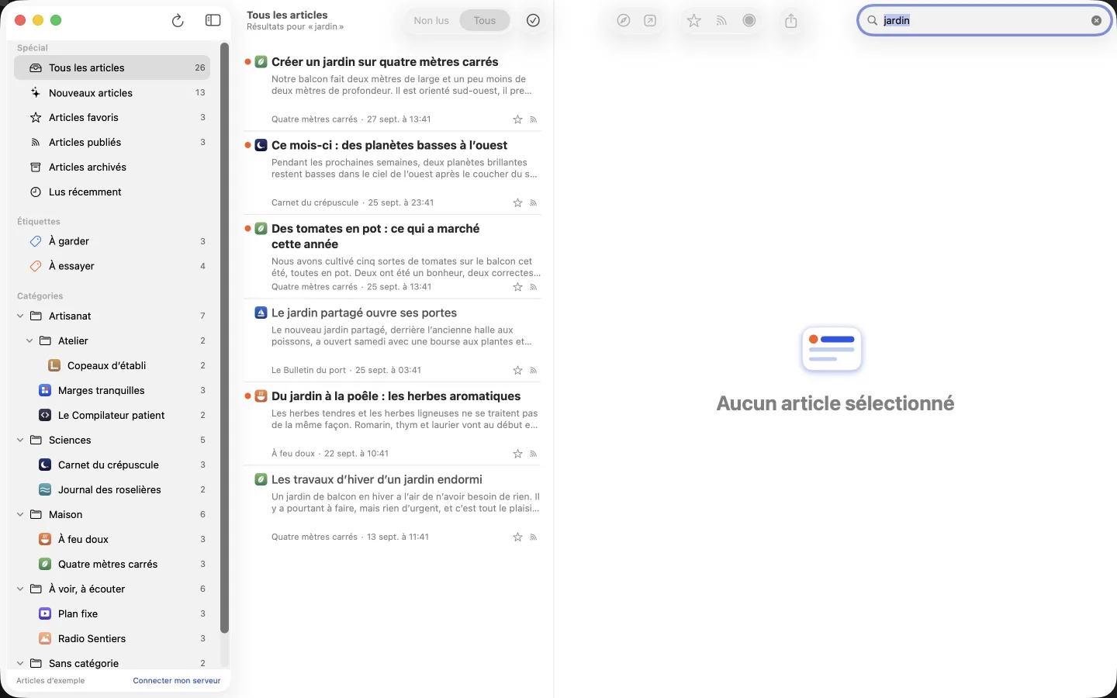Open article Créer un jardin sur quatre mètres carrés
This screenshot has height=698, width=1117.
click(x=393, y=89)
